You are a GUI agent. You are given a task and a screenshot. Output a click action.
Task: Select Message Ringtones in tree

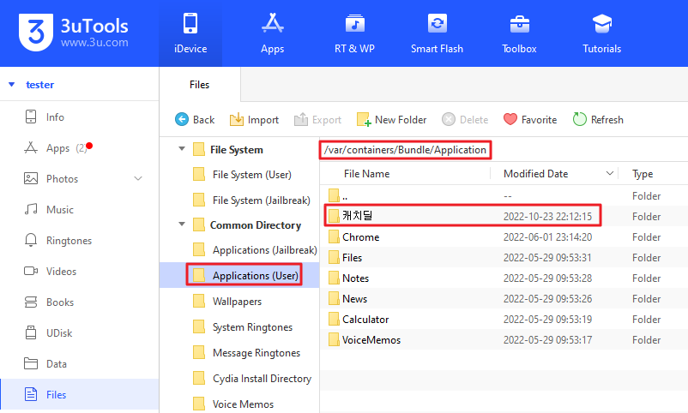click(246, 353)
